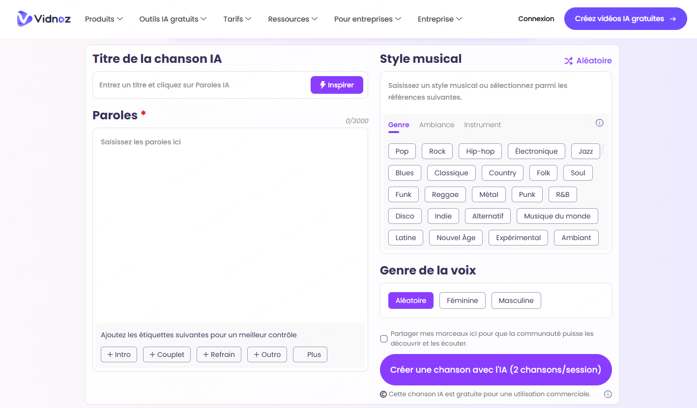Click the Inspirer button
Screen dimensions: 697x408
(x=337, y=85)
